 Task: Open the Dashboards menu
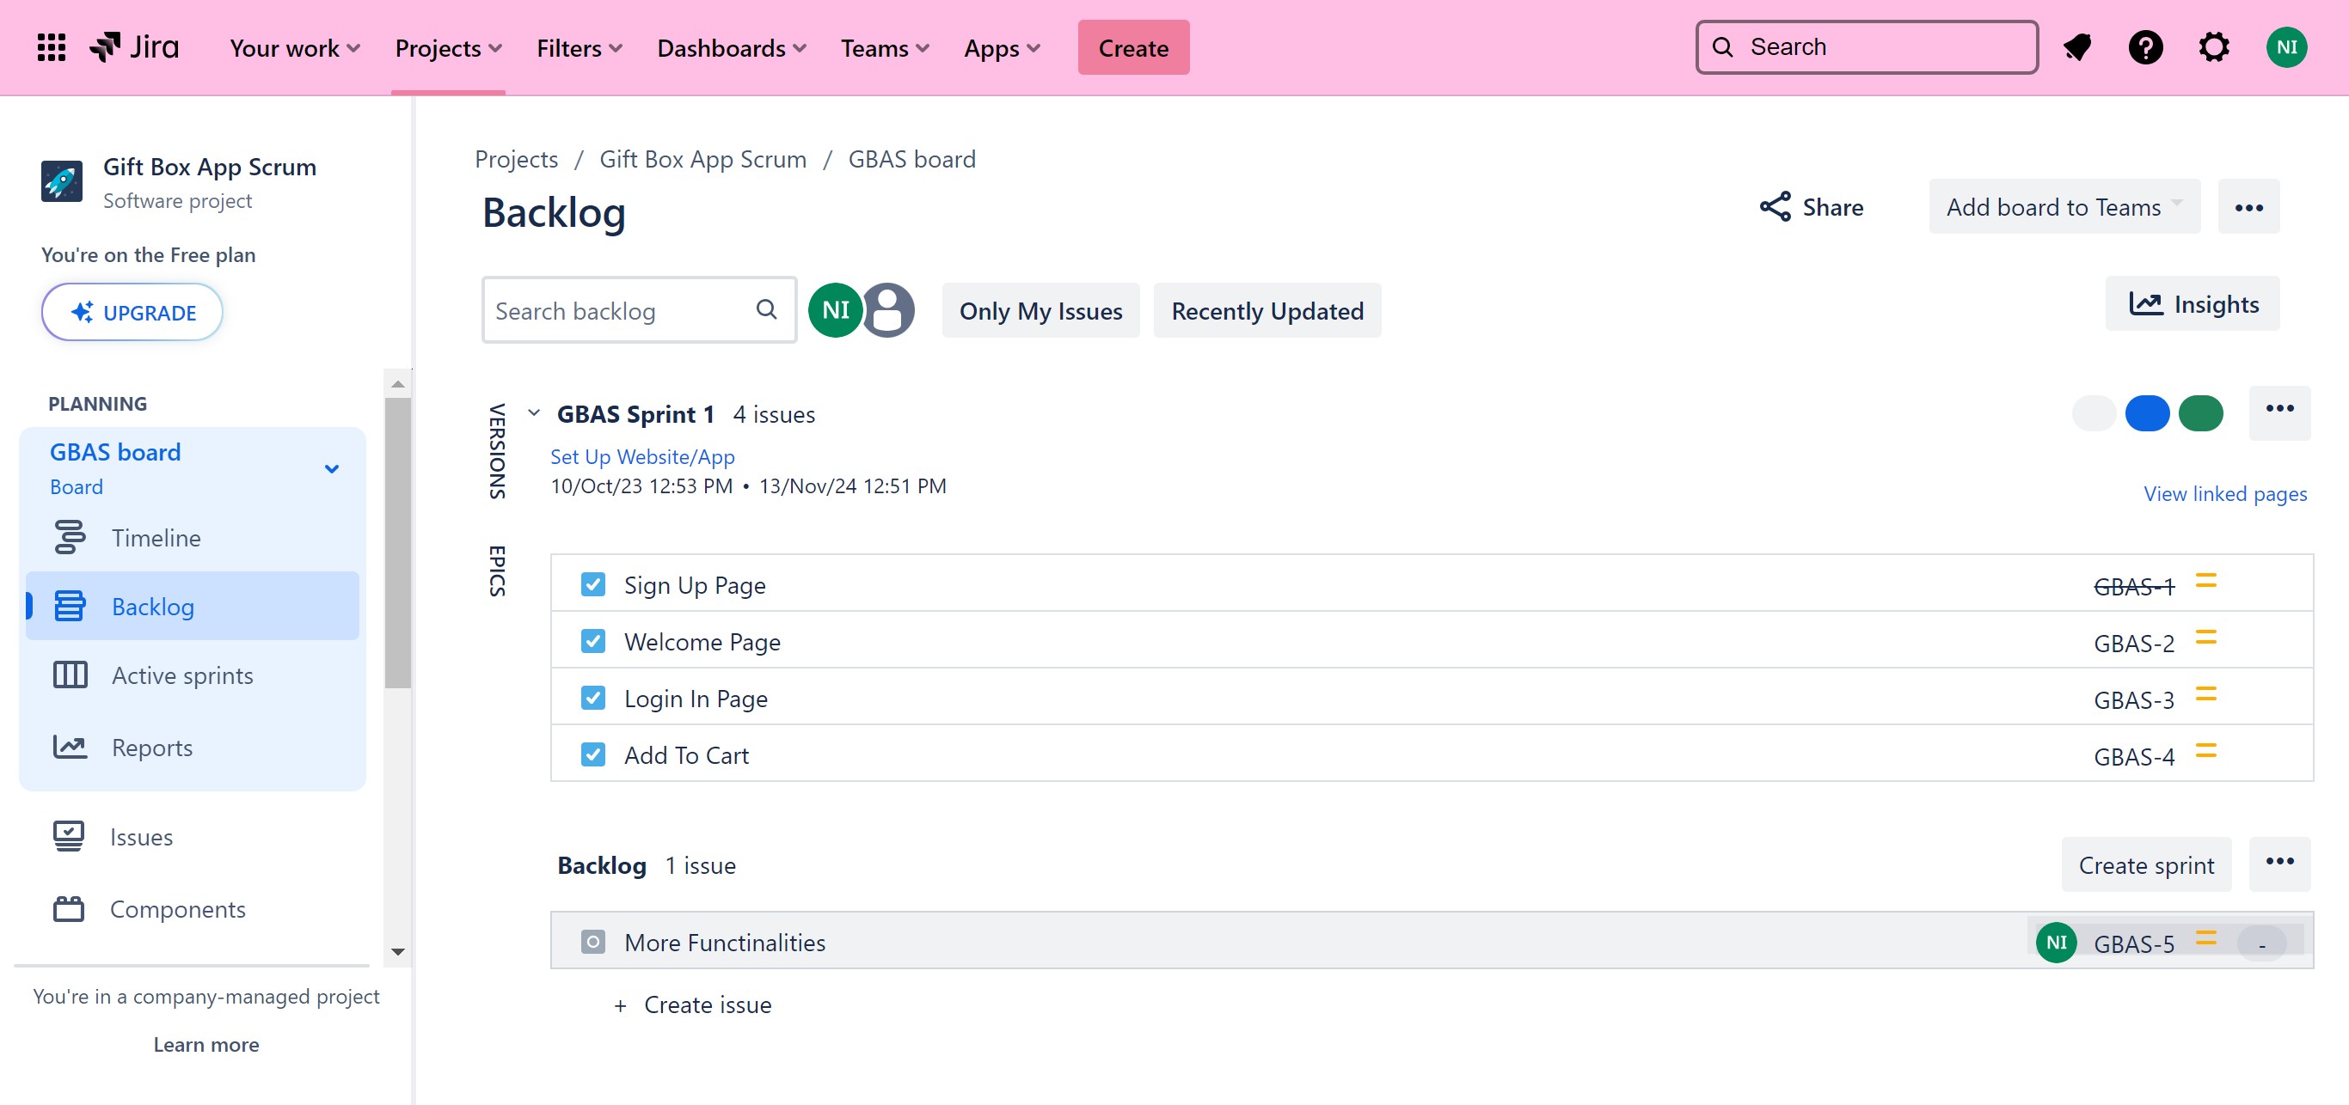[731, 47]
